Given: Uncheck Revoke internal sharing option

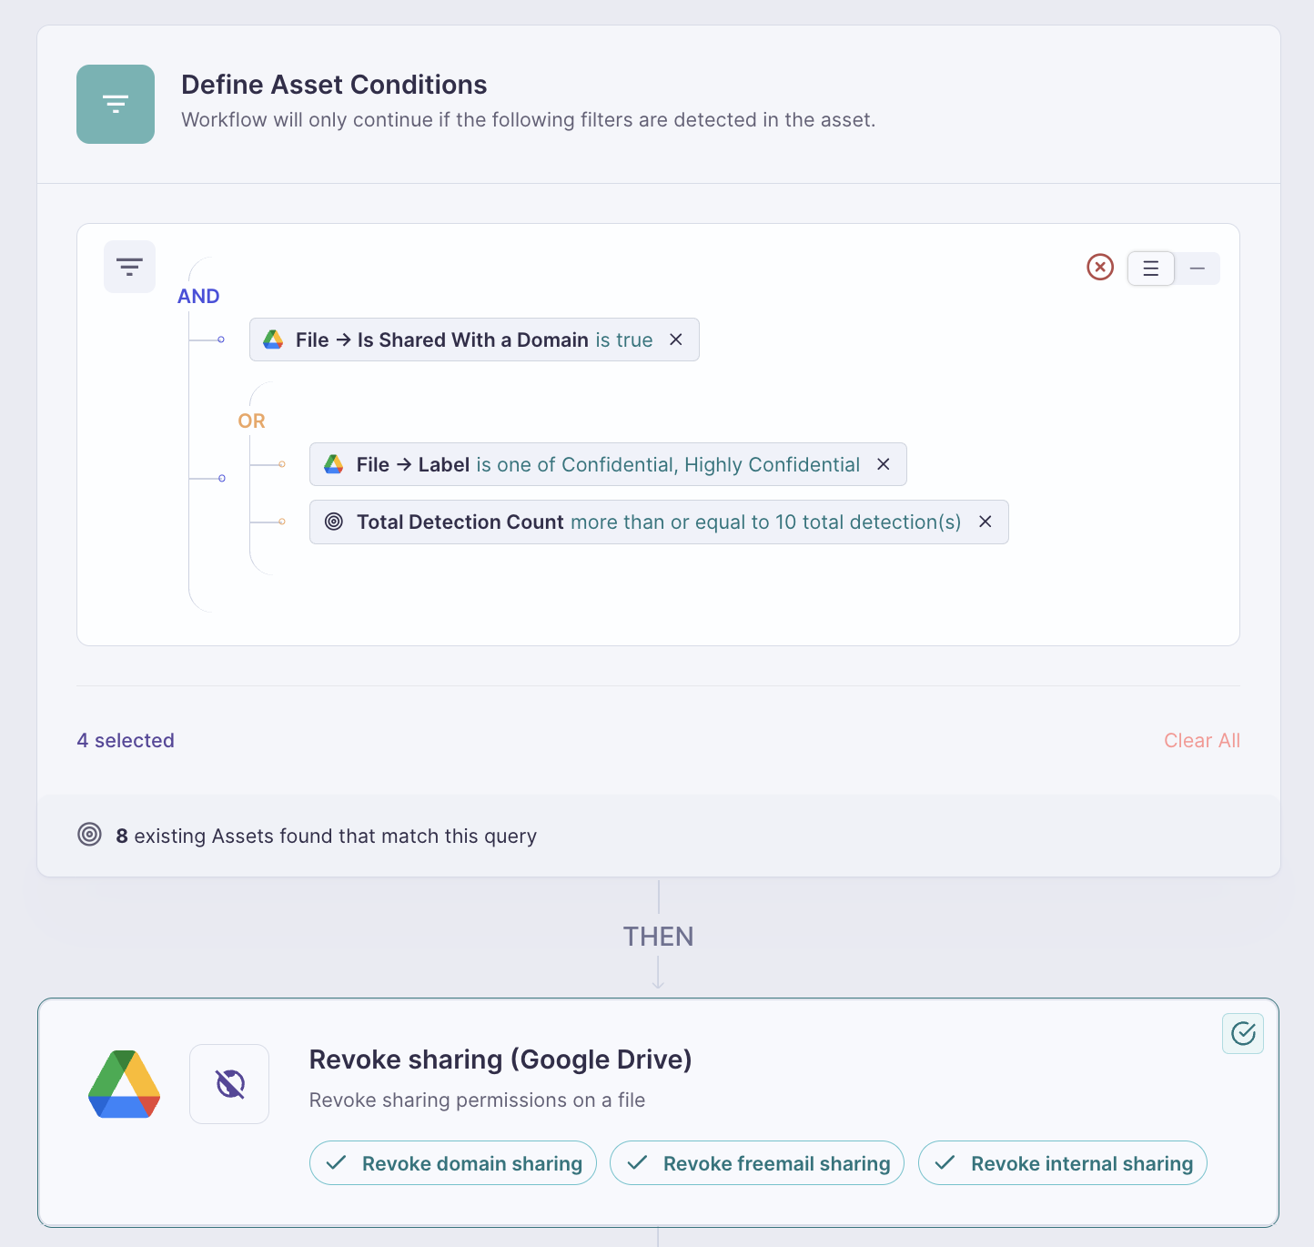Looking at the screenshot, I should click(1063, 1163).
